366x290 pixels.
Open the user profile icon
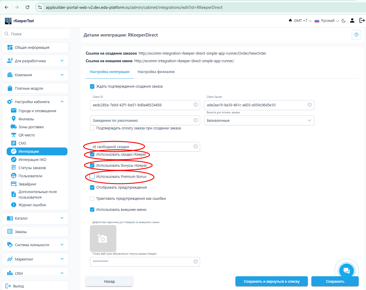coord(352,20)
